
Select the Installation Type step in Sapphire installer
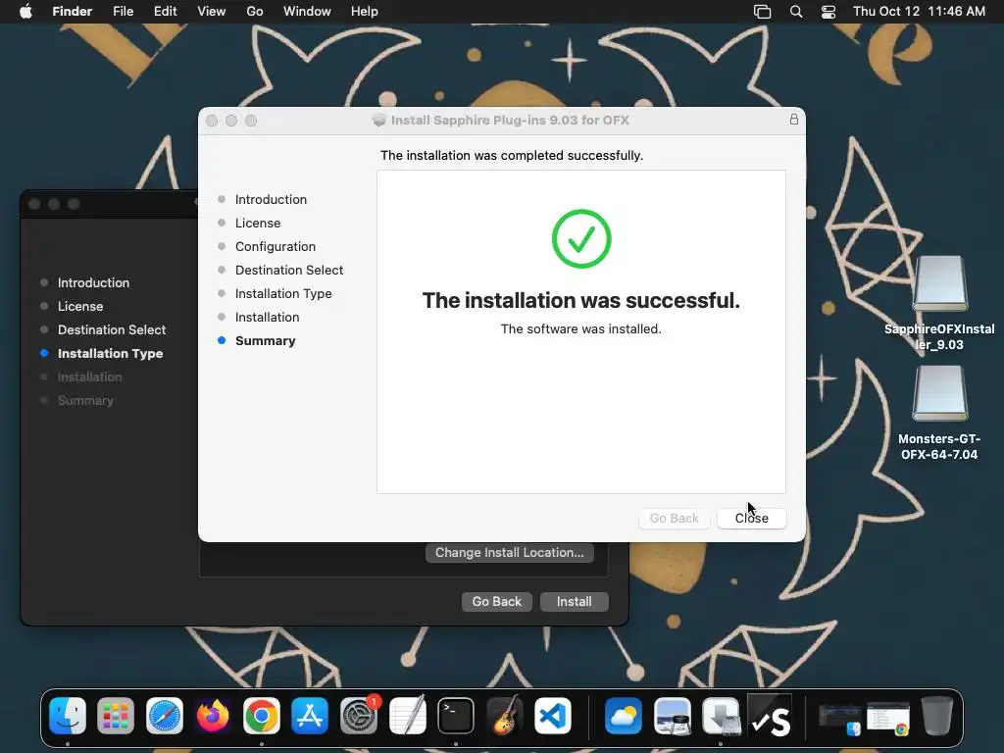[x=283, y=293]
